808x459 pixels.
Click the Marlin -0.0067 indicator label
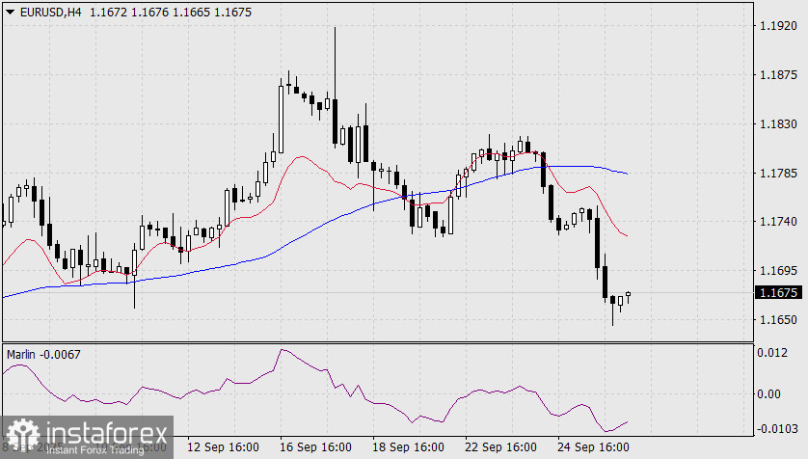[x=43, y=355]
